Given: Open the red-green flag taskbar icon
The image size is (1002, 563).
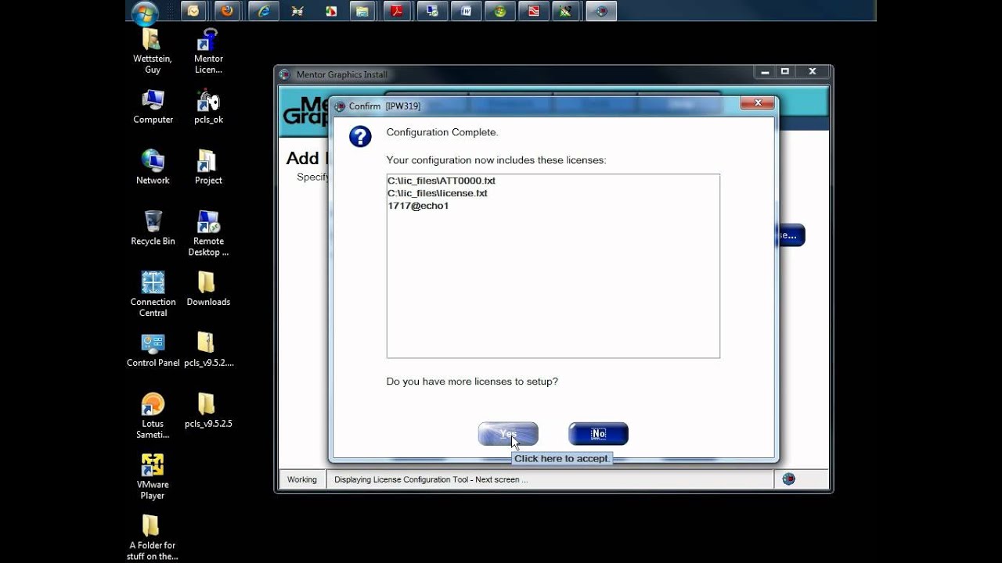Looking at the screenshot, I should click(331, 11).
